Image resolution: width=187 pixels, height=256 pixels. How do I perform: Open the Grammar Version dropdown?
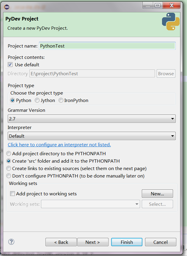coord(92,119)
